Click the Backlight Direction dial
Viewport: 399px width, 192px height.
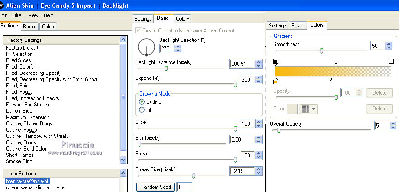(147, 47)
